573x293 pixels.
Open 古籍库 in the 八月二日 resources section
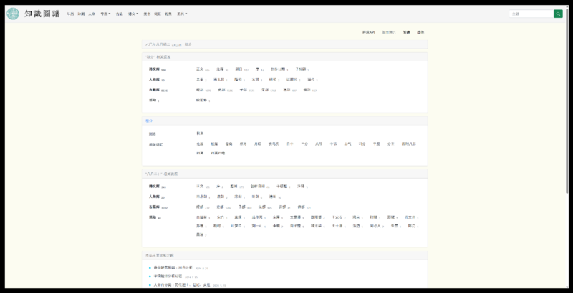click(x=154, y=207)
